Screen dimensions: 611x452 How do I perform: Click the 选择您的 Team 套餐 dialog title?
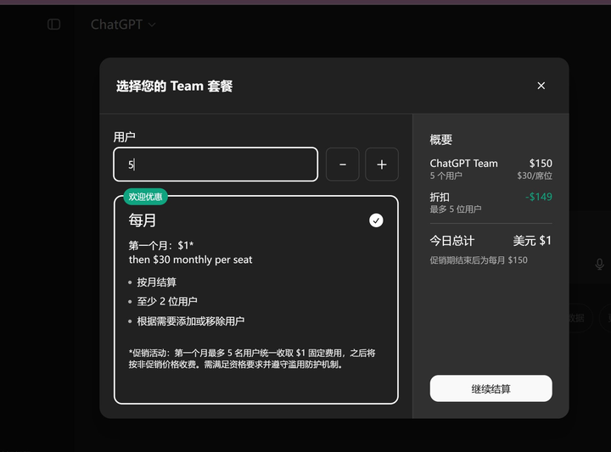point(174,86)
